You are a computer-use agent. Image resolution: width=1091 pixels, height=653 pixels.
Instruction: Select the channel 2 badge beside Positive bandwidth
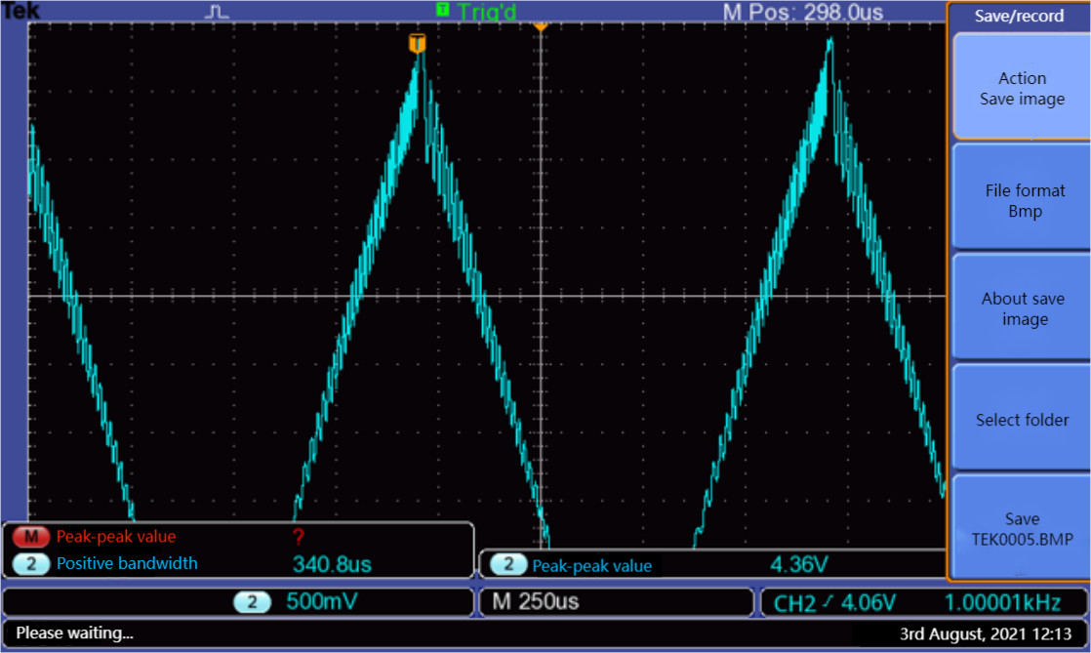point(31,563)
